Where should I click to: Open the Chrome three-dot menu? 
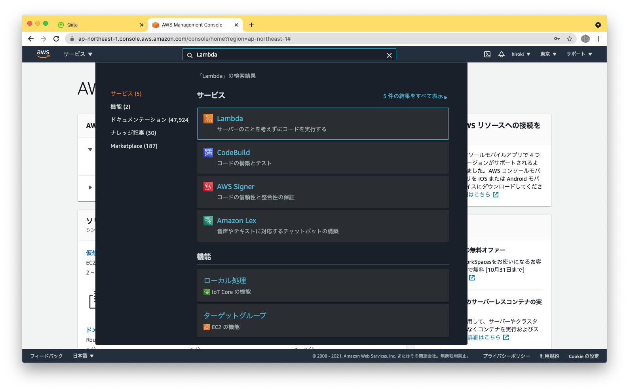click(x=598, y=39)
